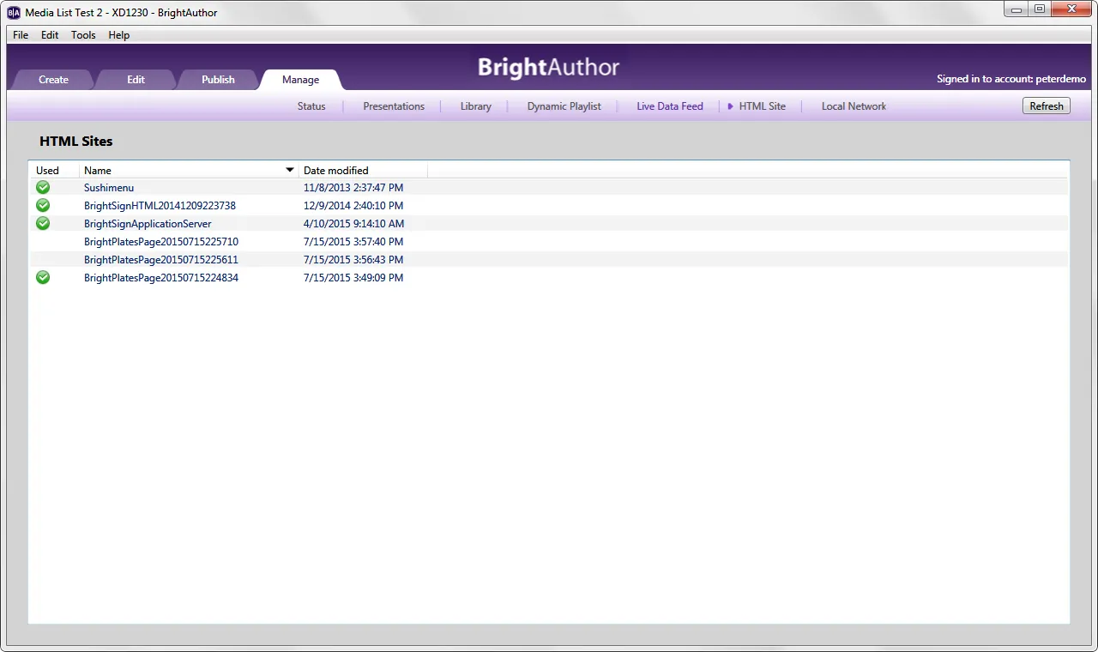1098x652 pixels.
Task: Go to the Status section
Action: click(x=311, y=106)
